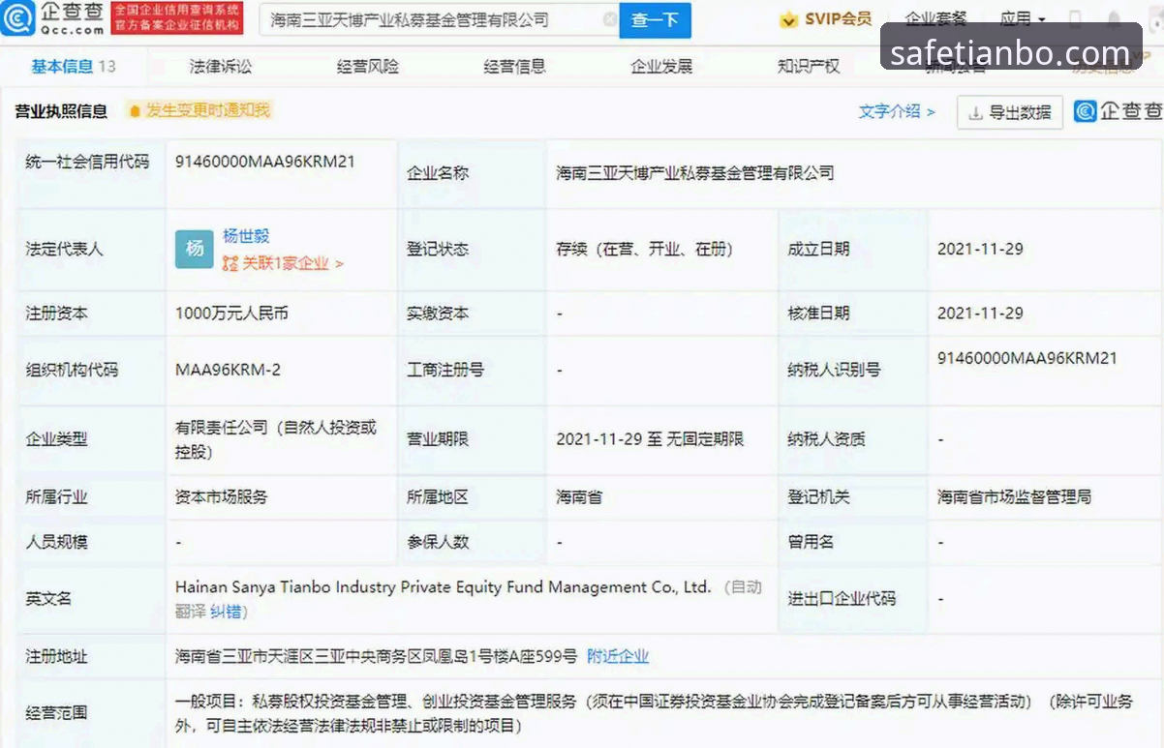Click the 有限责任公司（自然人投资或控股）value
Viewport: 1164px width, 748px height.
(x=275, y=438)
